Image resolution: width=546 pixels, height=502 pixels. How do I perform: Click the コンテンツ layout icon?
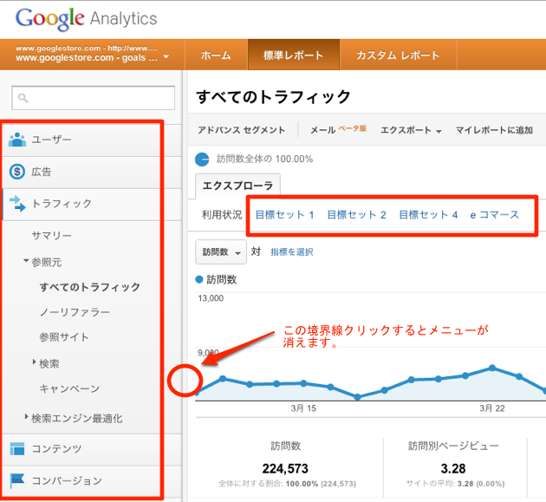[x=17, y=449]
